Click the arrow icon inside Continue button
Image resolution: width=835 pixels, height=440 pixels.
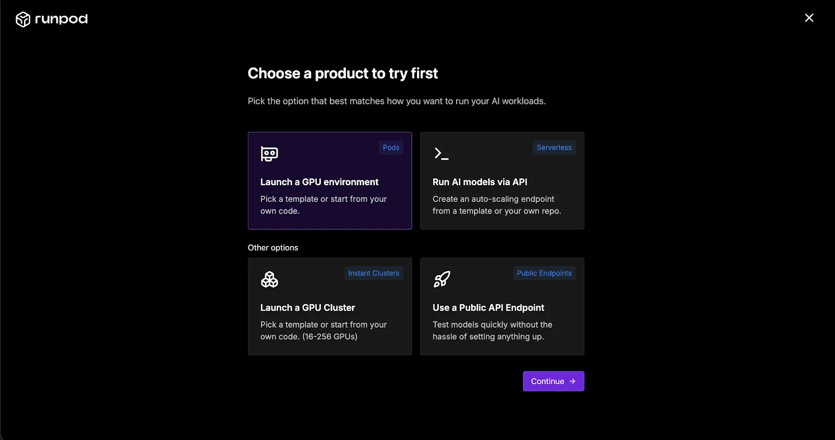(x=572, y=382)
